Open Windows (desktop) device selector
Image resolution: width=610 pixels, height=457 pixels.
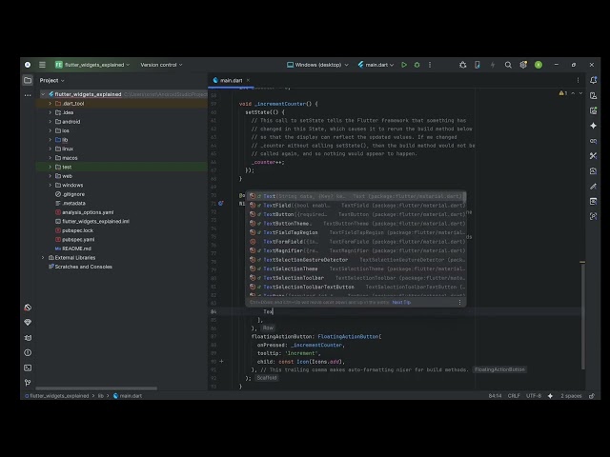[317, 65]
